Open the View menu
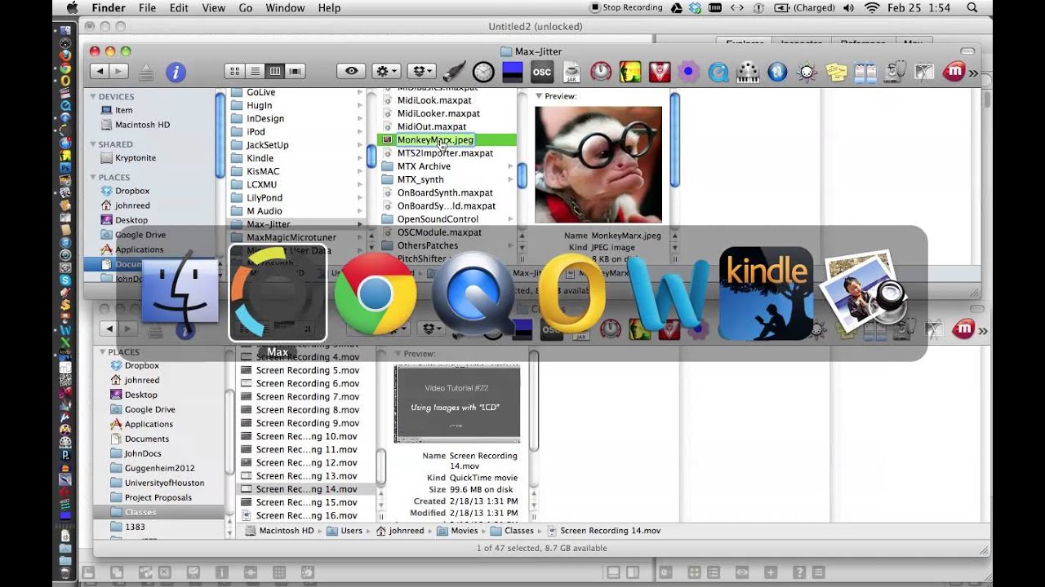 213,7
